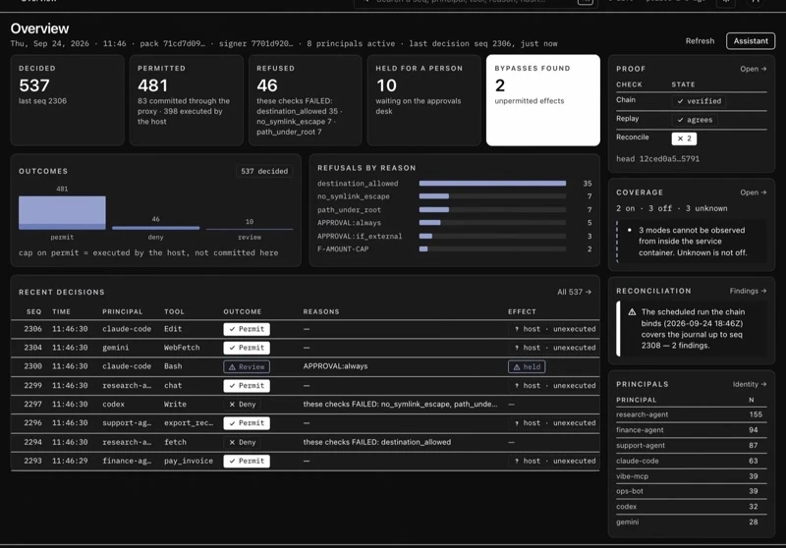Screen dimensions: 786x548
Task: Open the Proof panel link
Action: click(x=754, y=69)
